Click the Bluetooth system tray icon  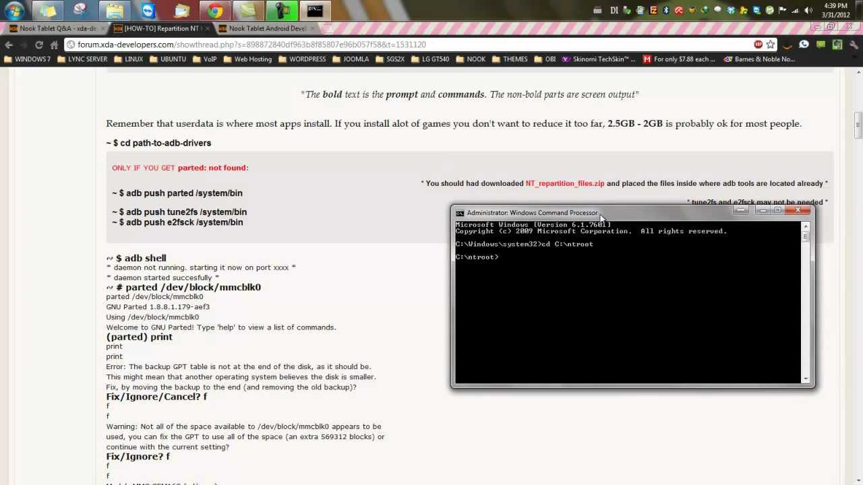[666, 10]
